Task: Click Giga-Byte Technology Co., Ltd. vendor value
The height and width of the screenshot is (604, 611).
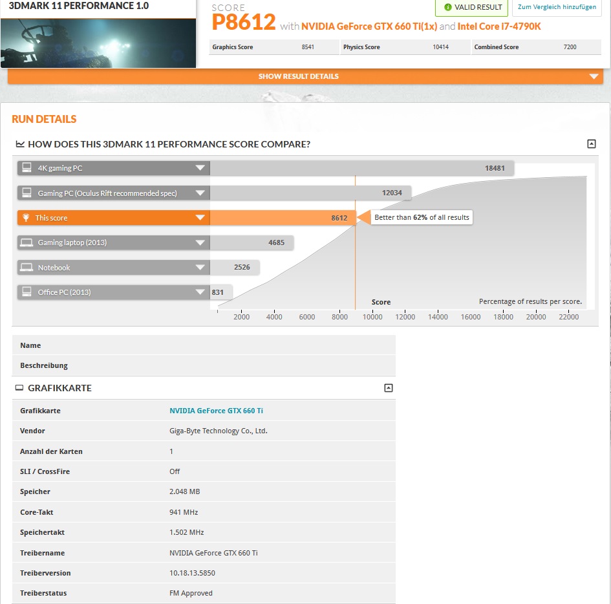Action: click(x=219, y=431)
